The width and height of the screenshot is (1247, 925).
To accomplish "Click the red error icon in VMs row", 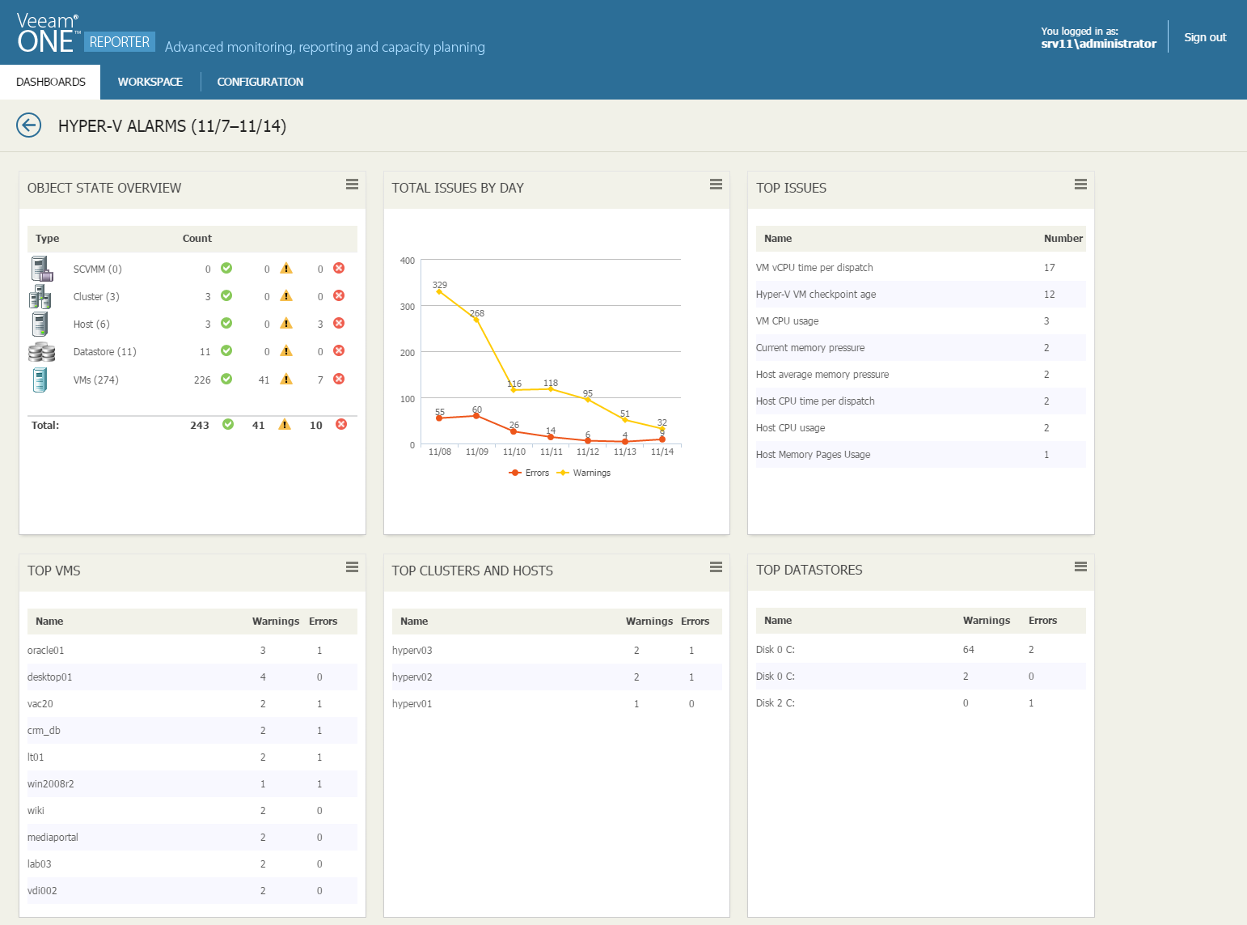I will tap(339, 379).
